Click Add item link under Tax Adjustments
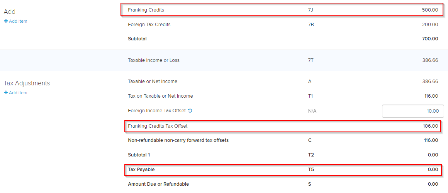Viewport: 448px width, 193px height. pos(16,93)
